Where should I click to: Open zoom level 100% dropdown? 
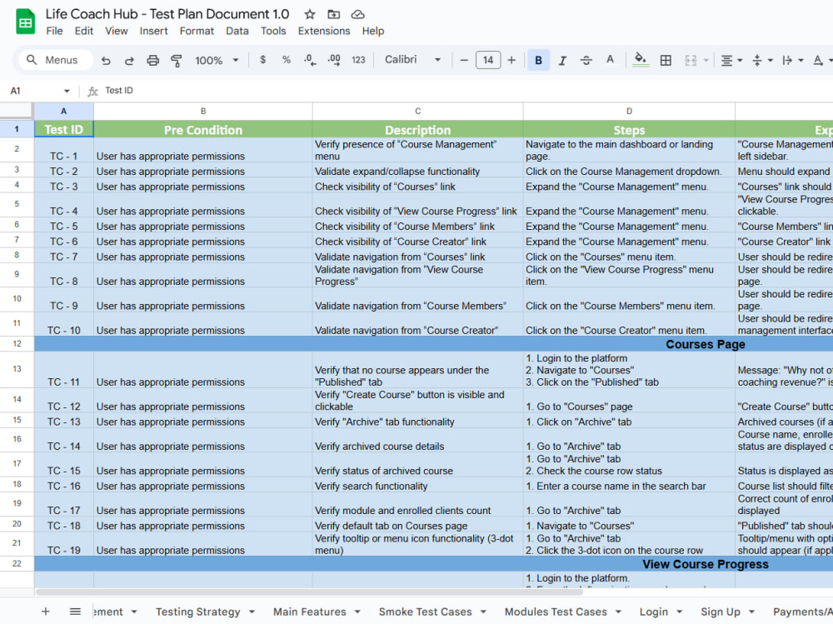tap(217, 61)
